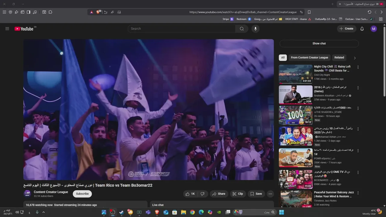Open HIGH STAFF - Asana bookmark

298,19
